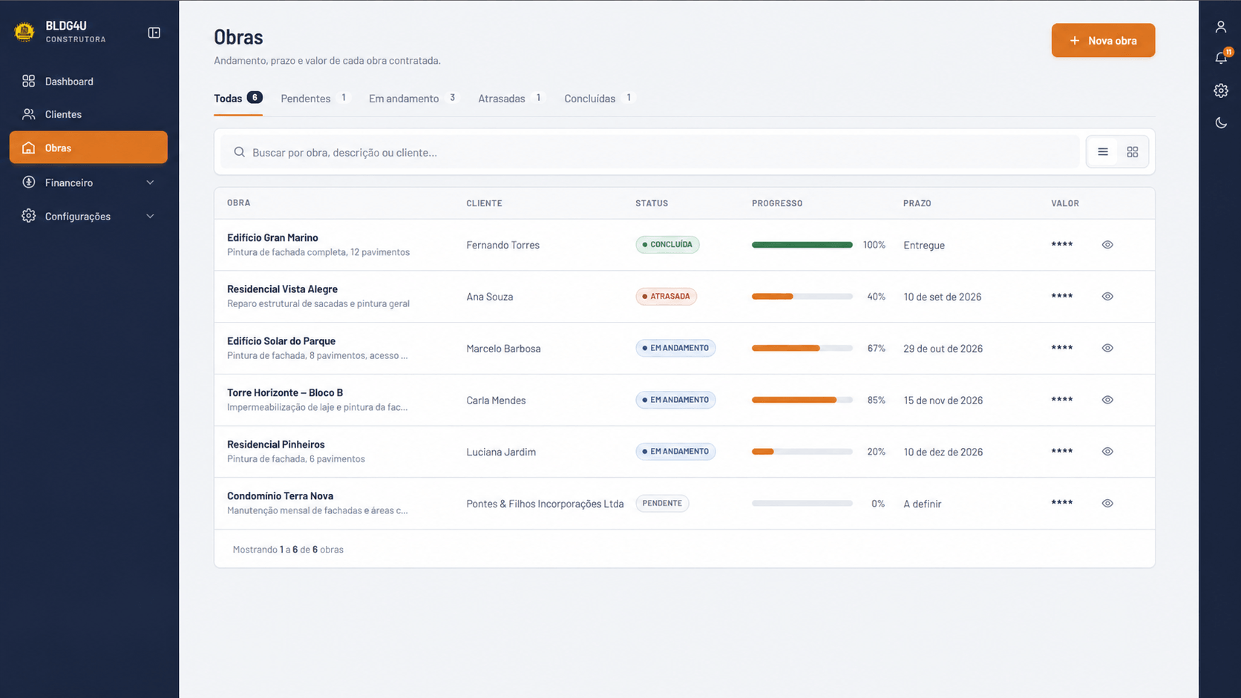The width and height of the screenshot is (1241, 698).
Task: Open Edifício Gran Marino obra name
Action: coord(272,237)
